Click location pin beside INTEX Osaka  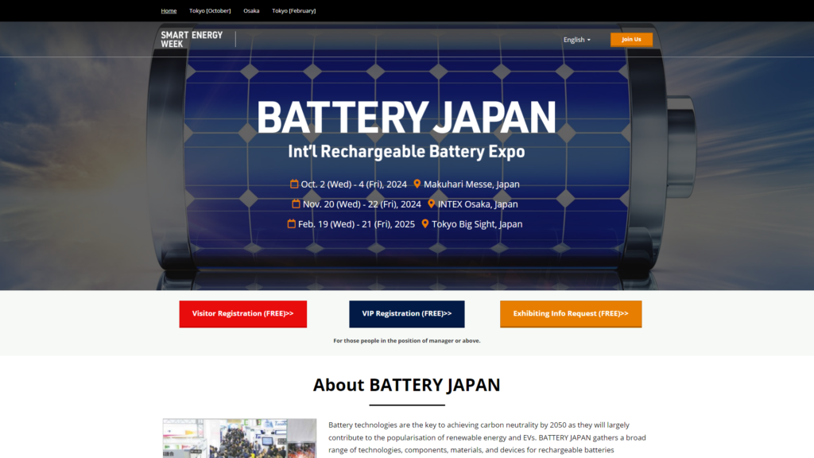pyautogui.click(x=431, y=204)
